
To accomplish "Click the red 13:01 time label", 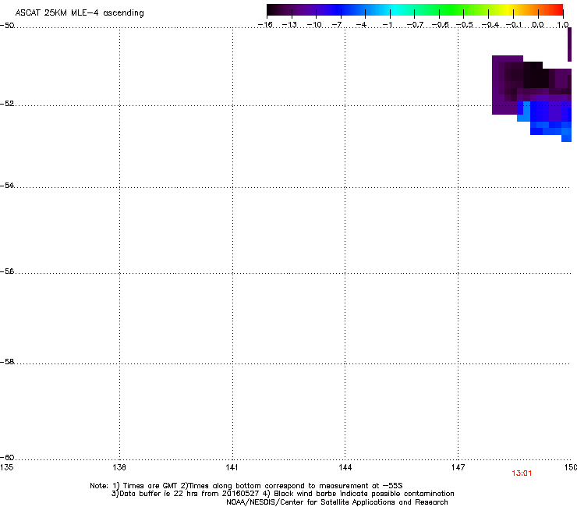I will click(x=522, y=473).
